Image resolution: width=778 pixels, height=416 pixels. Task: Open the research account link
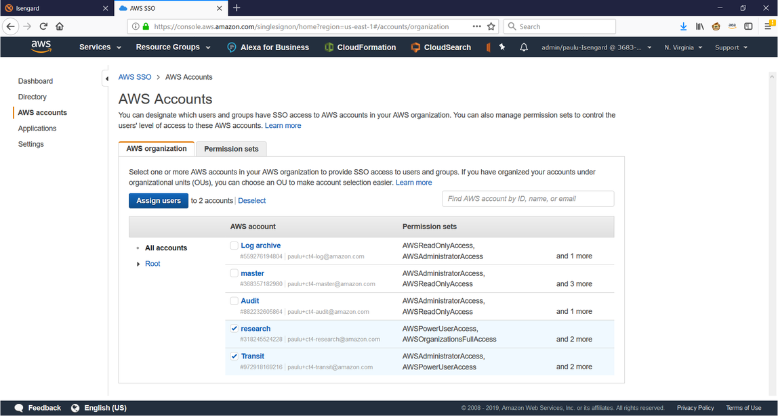[255, 329]
